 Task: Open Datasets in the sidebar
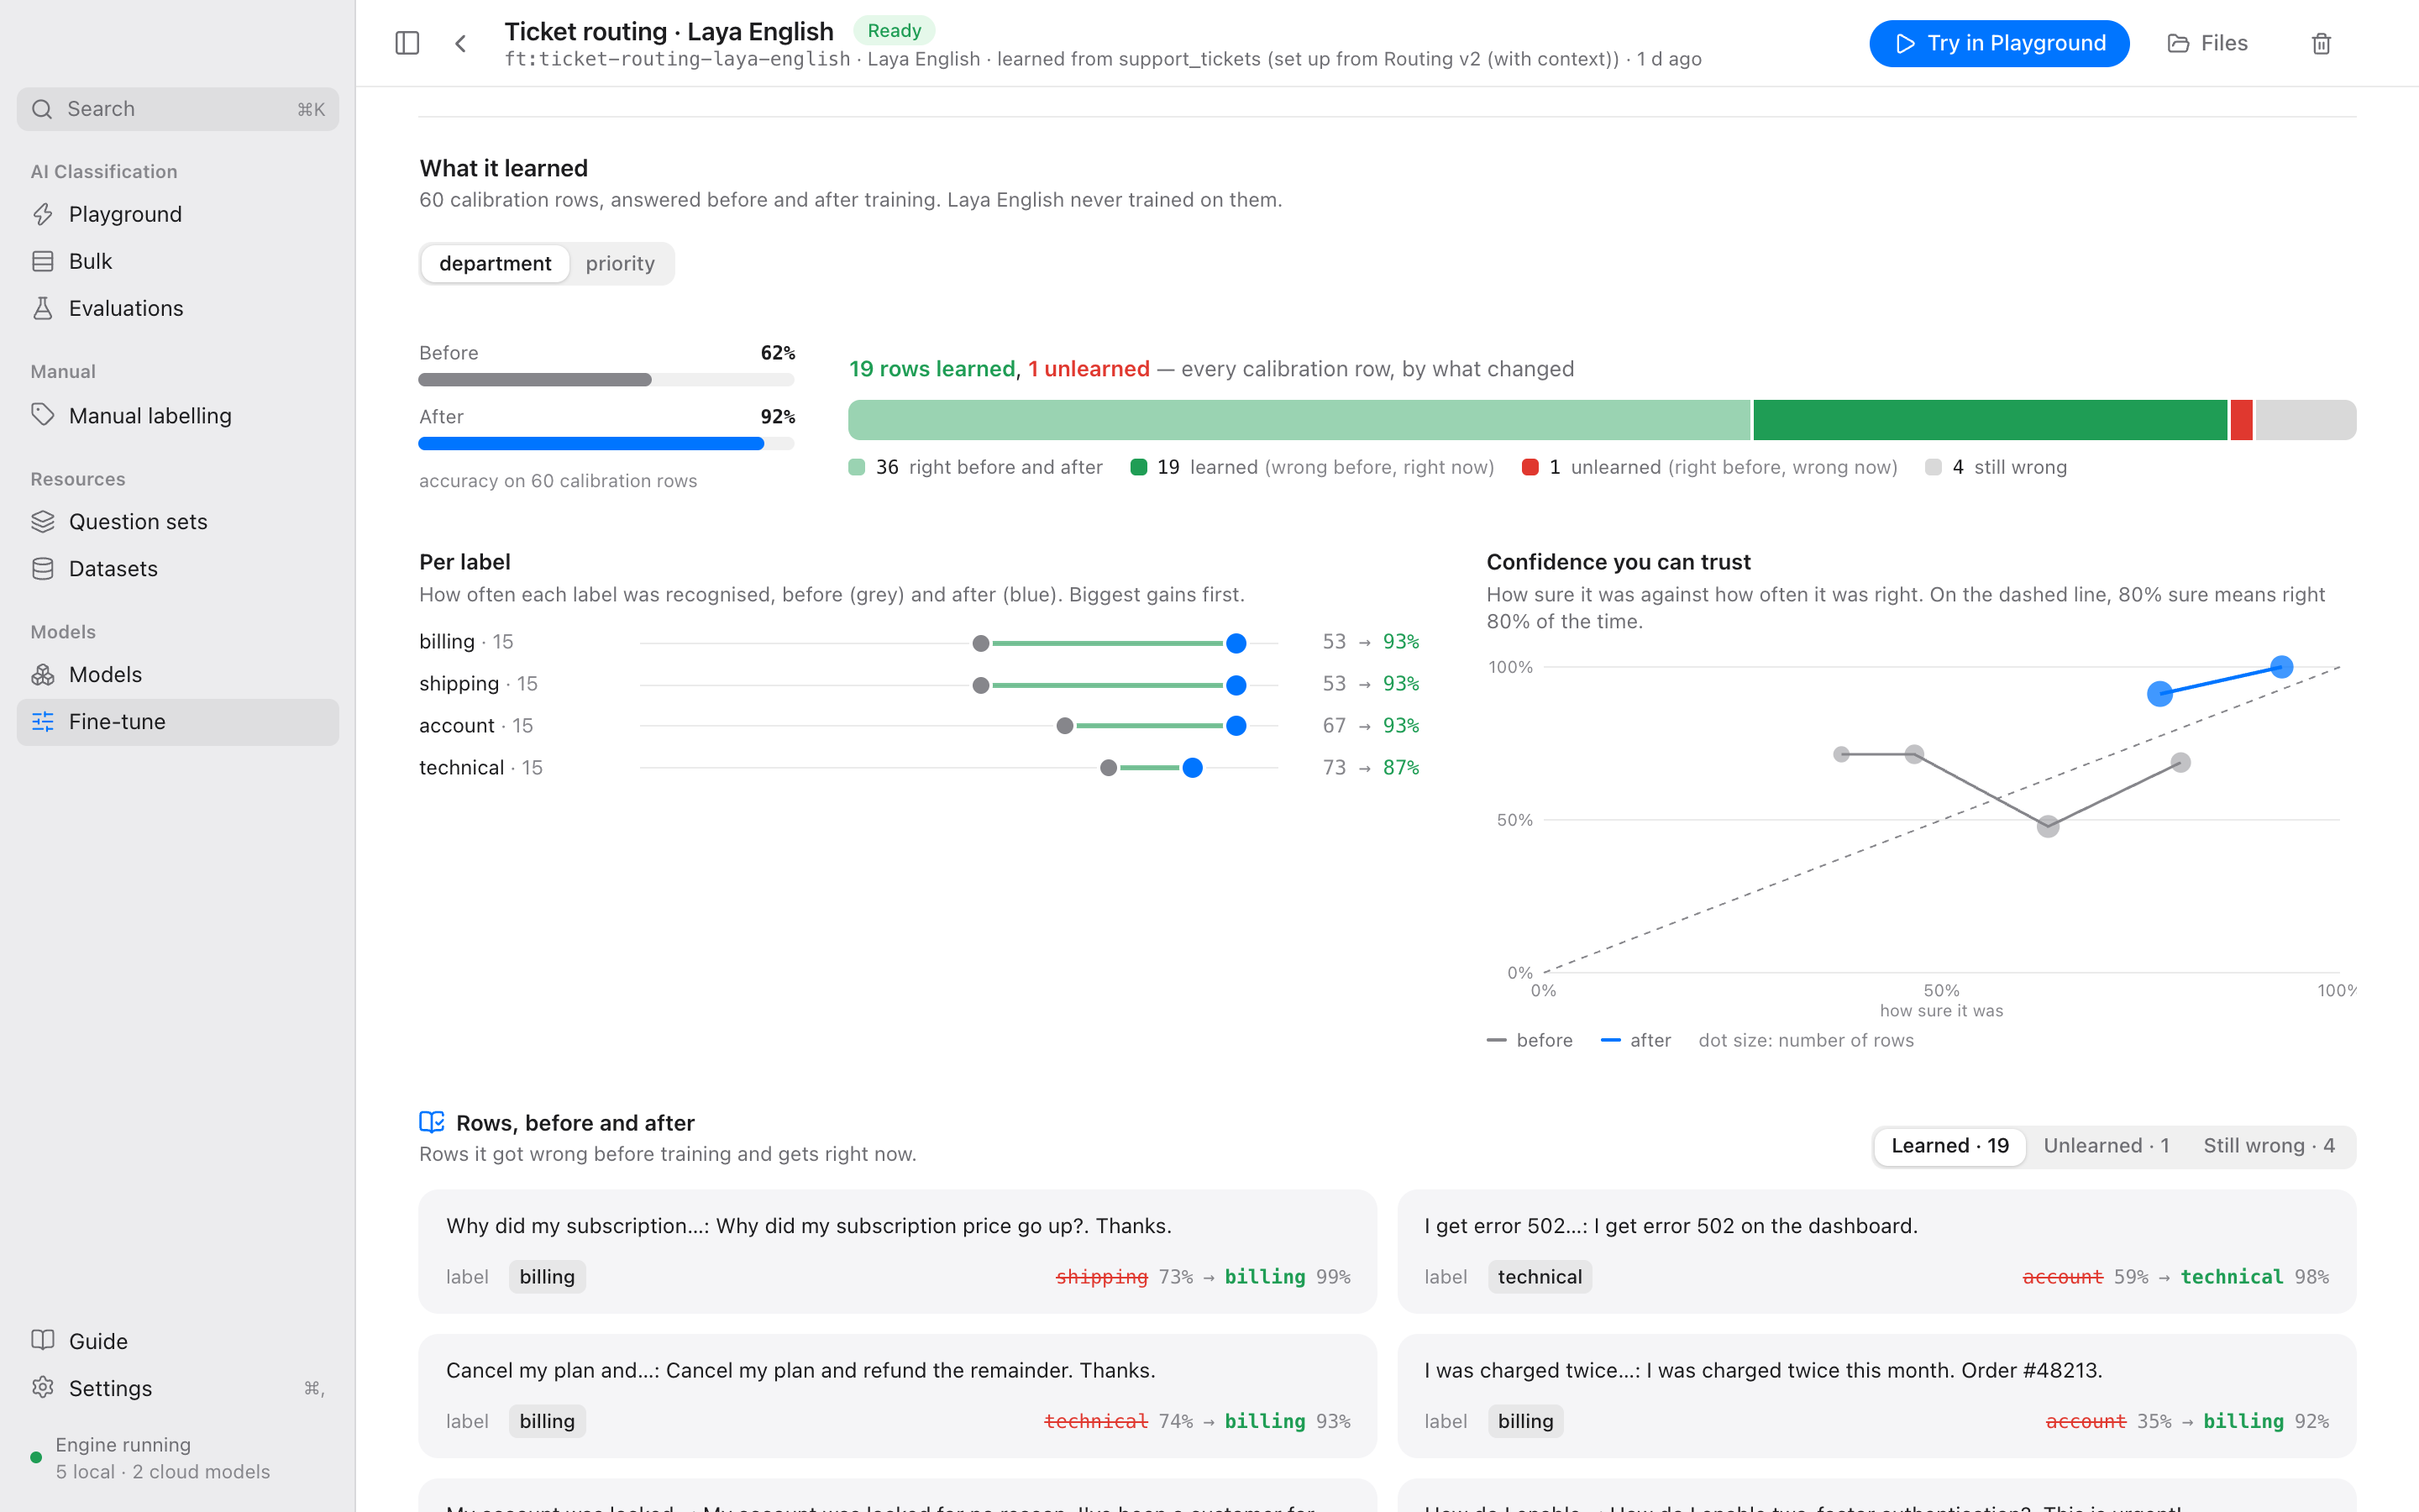[178, 568]
